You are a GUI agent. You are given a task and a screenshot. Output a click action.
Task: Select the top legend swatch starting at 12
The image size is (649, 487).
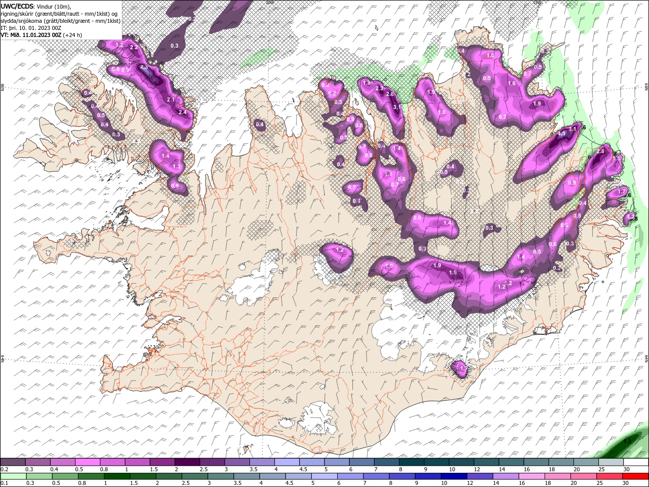pos(487,462)
